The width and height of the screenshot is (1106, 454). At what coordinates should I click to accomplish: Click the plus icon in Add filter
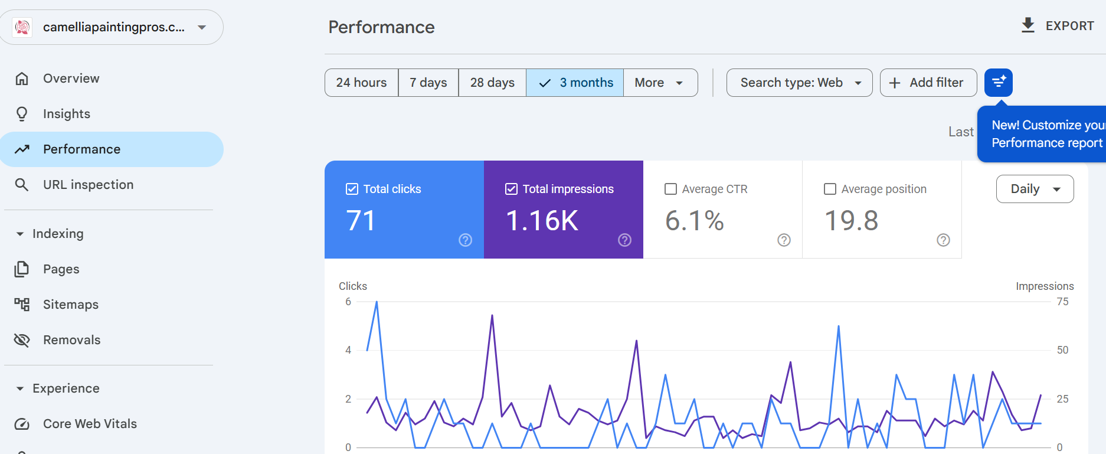(895, 83)
